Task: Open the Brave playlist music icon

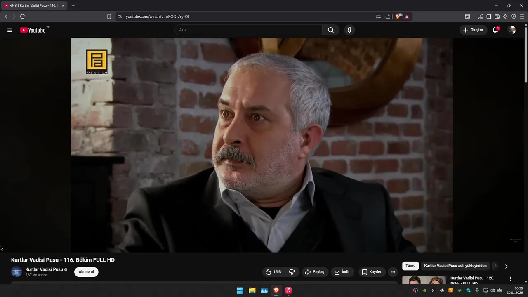Action: pos(481,16)
